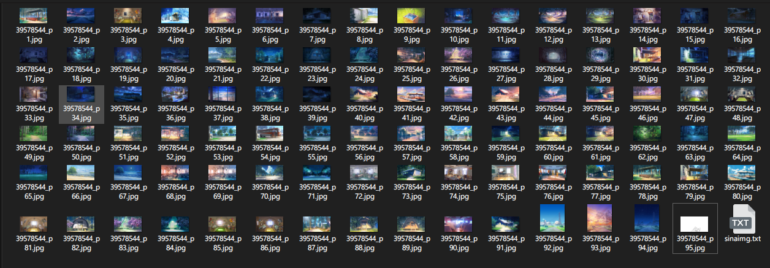Select thumbnail of 39578544_p66.jpg

click(x=81, y=173)
